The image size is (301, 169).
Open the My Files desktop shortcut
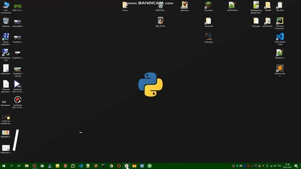coord(280,6)
